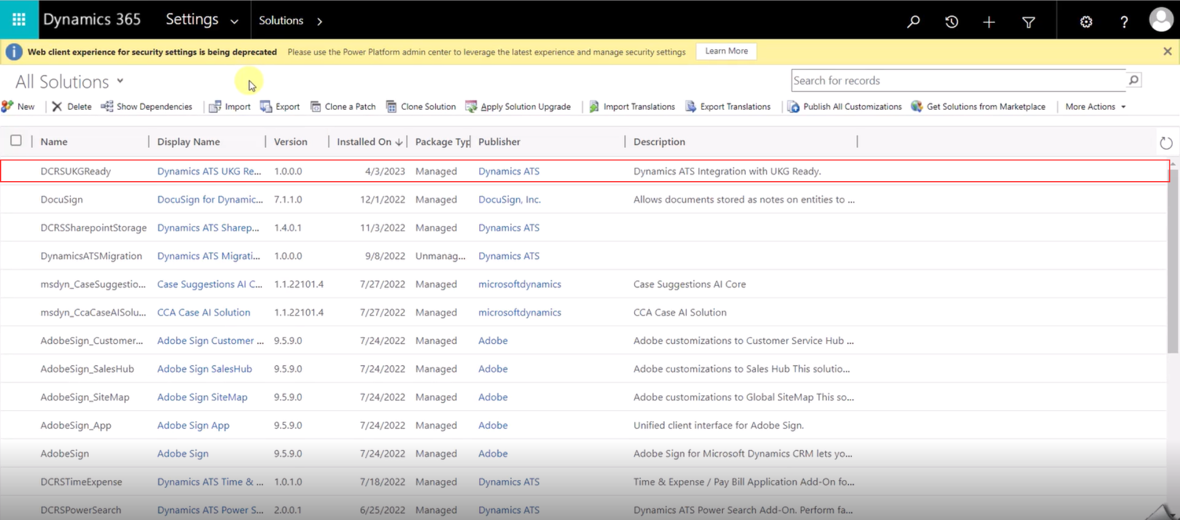1180x520 pixels.
Task: Open the More Actions dropdown
Action: point(1096,106)
